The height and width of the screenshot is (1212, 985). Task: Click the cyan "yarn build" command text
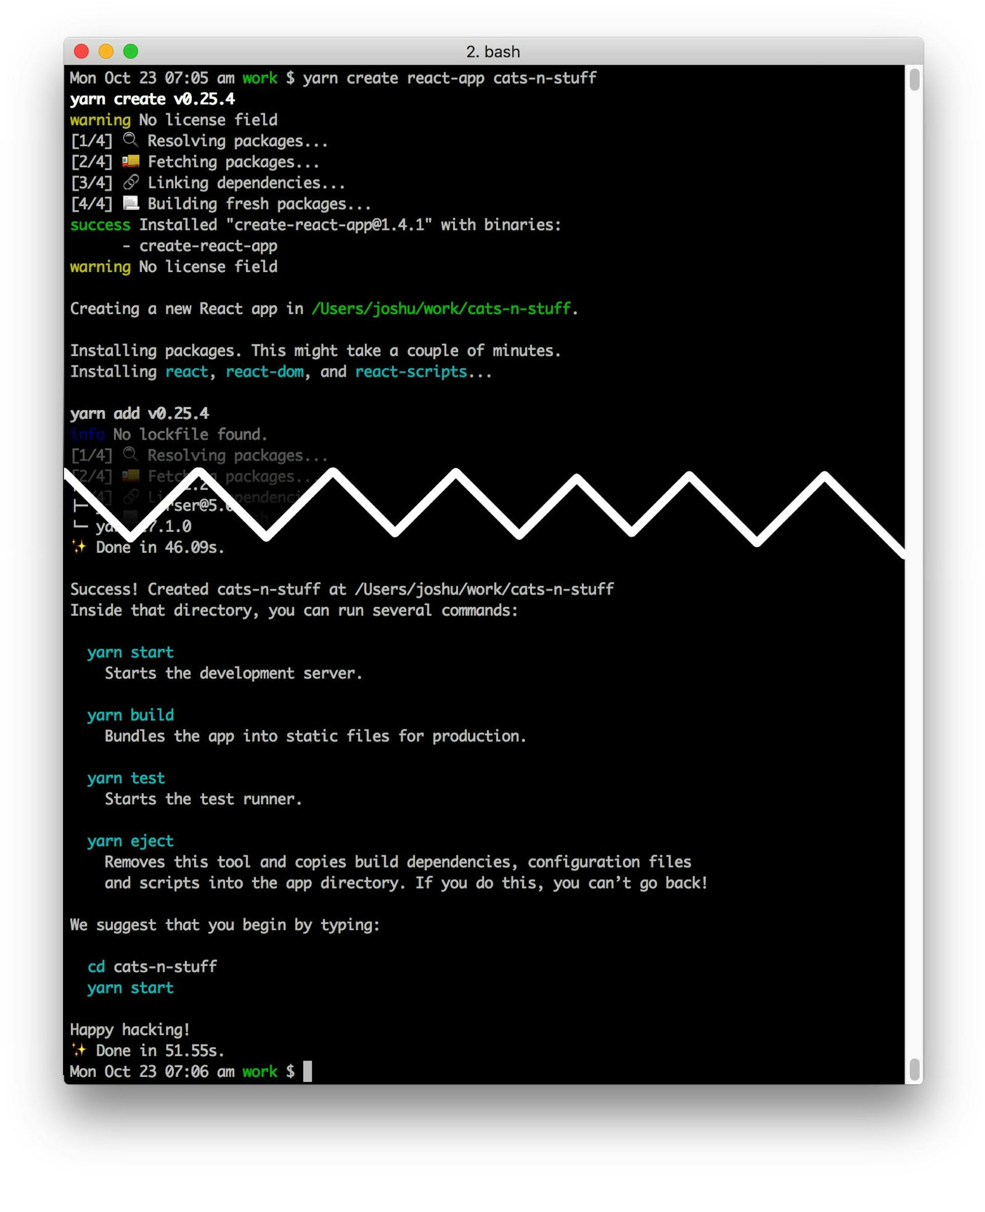tap(130, 715)
